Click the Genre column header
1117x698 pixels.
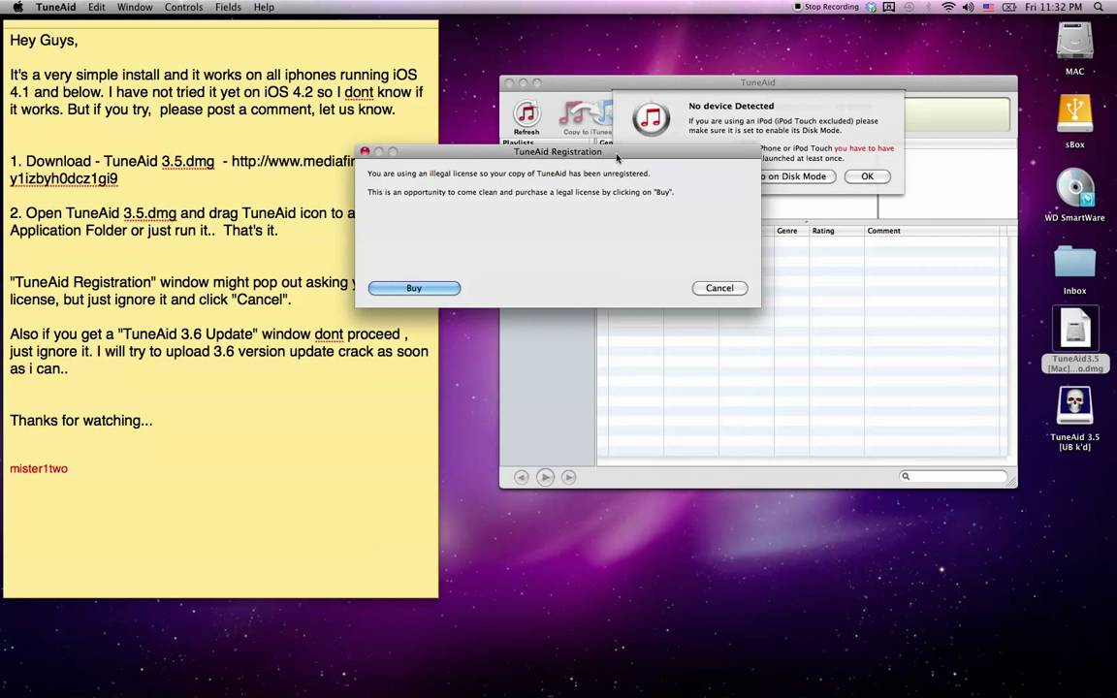pos(791,231)
